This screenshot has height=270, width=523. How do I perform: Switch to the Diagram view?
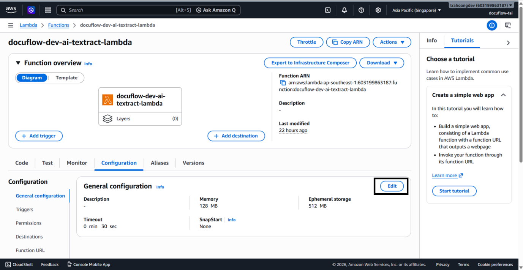pyautogui.click(x=32, y=77)
